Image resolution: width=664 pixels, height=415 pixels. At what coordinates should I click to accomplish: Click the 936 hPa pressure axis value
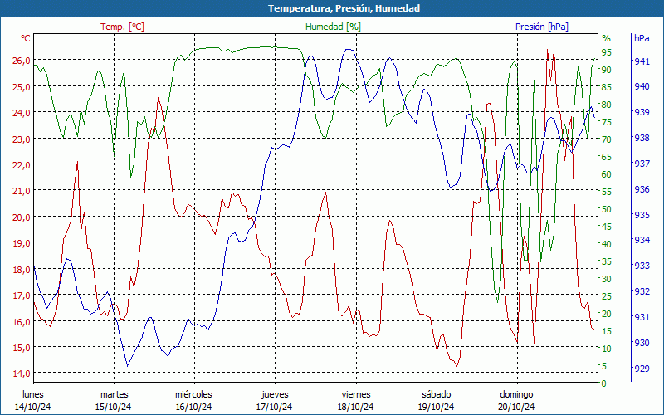coord(642,189)
